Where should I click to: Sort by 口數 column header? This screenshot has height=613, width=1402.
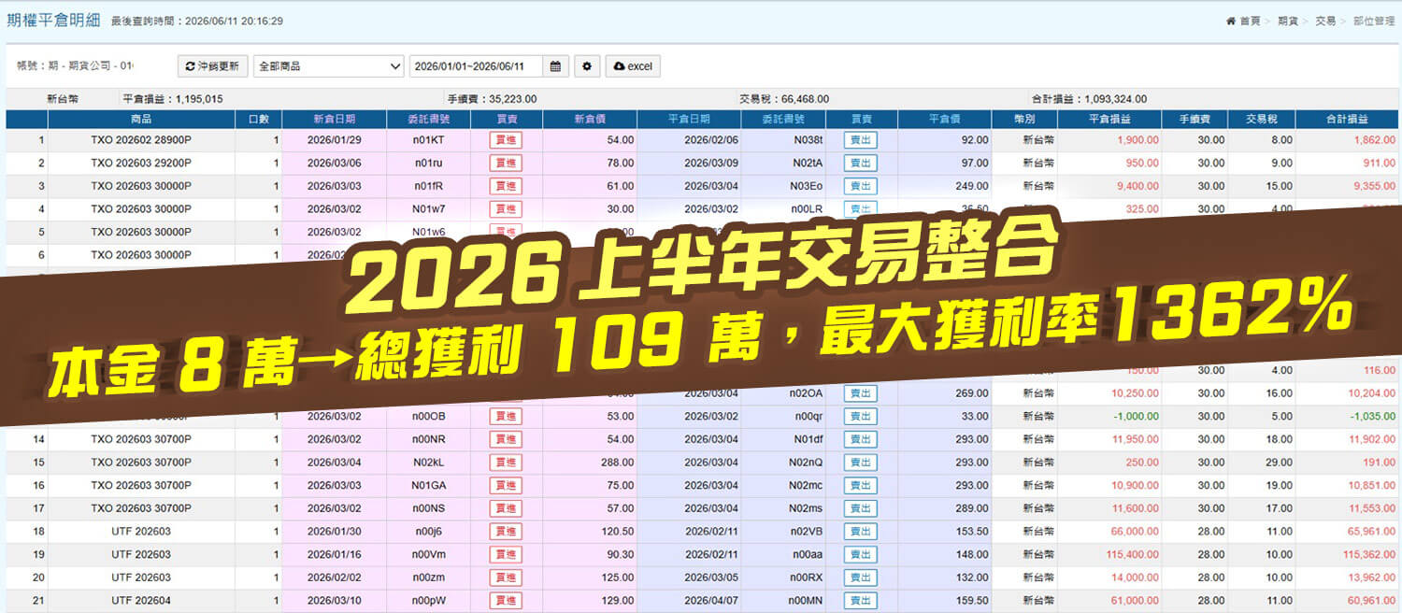pyautogui.click(x=258, y=120)
